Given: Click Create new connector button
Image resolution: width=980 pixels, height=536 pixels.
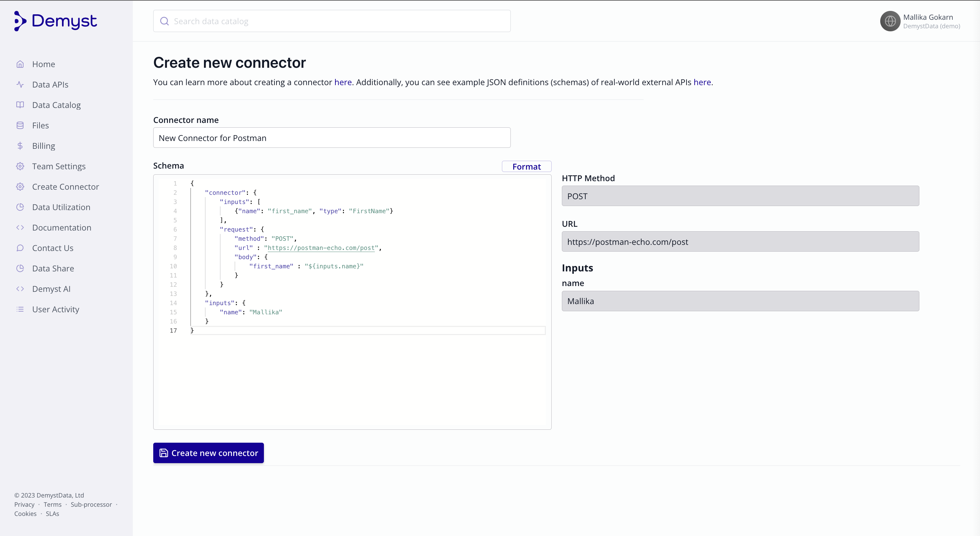Looking at the screenshot, I should (x=208, y=453).
